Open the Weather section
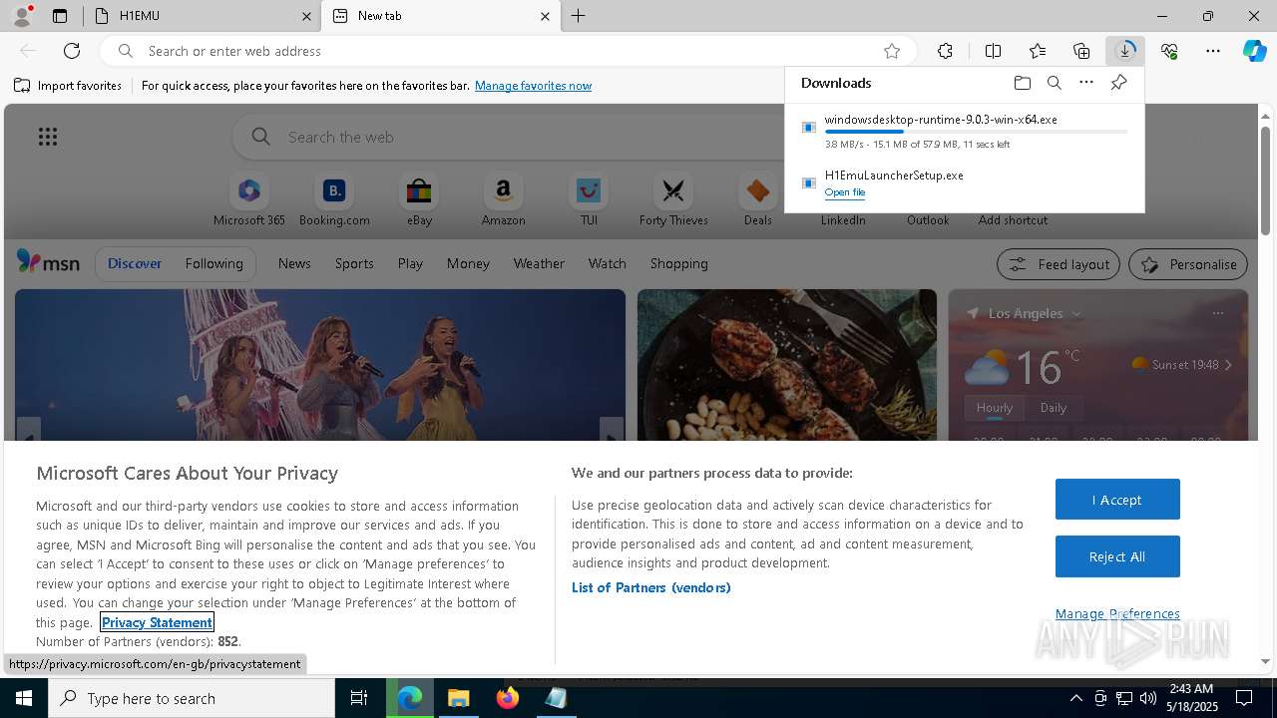 pos(539,263)
